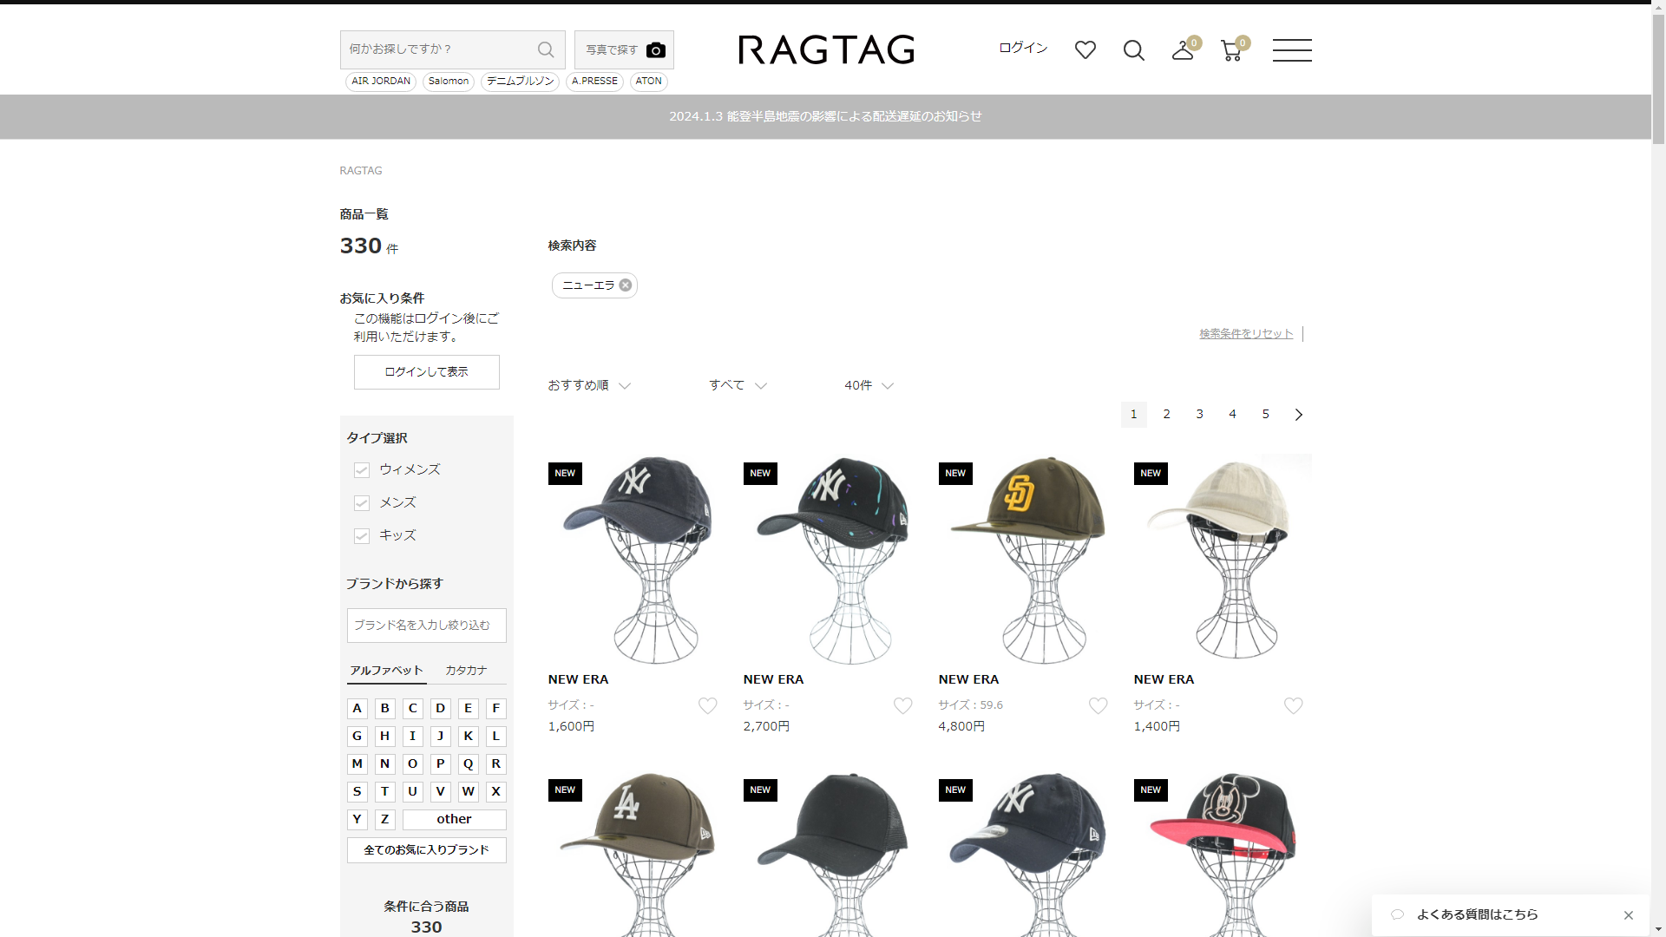1666x937 pixels.
Task: Open the hamburger menu
Action: 1291,50
